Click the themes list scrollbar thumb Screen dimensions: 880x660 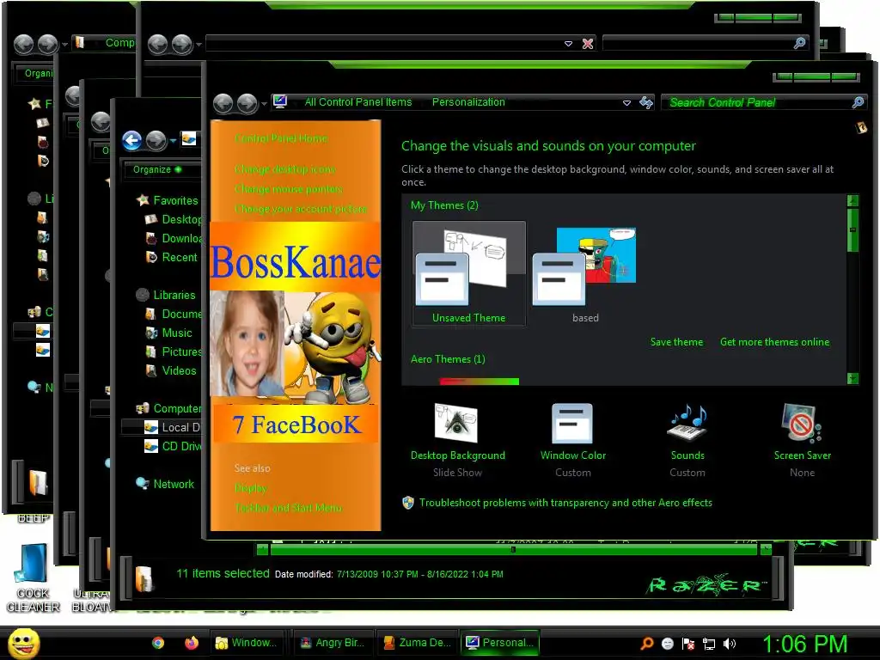[852, 230]
